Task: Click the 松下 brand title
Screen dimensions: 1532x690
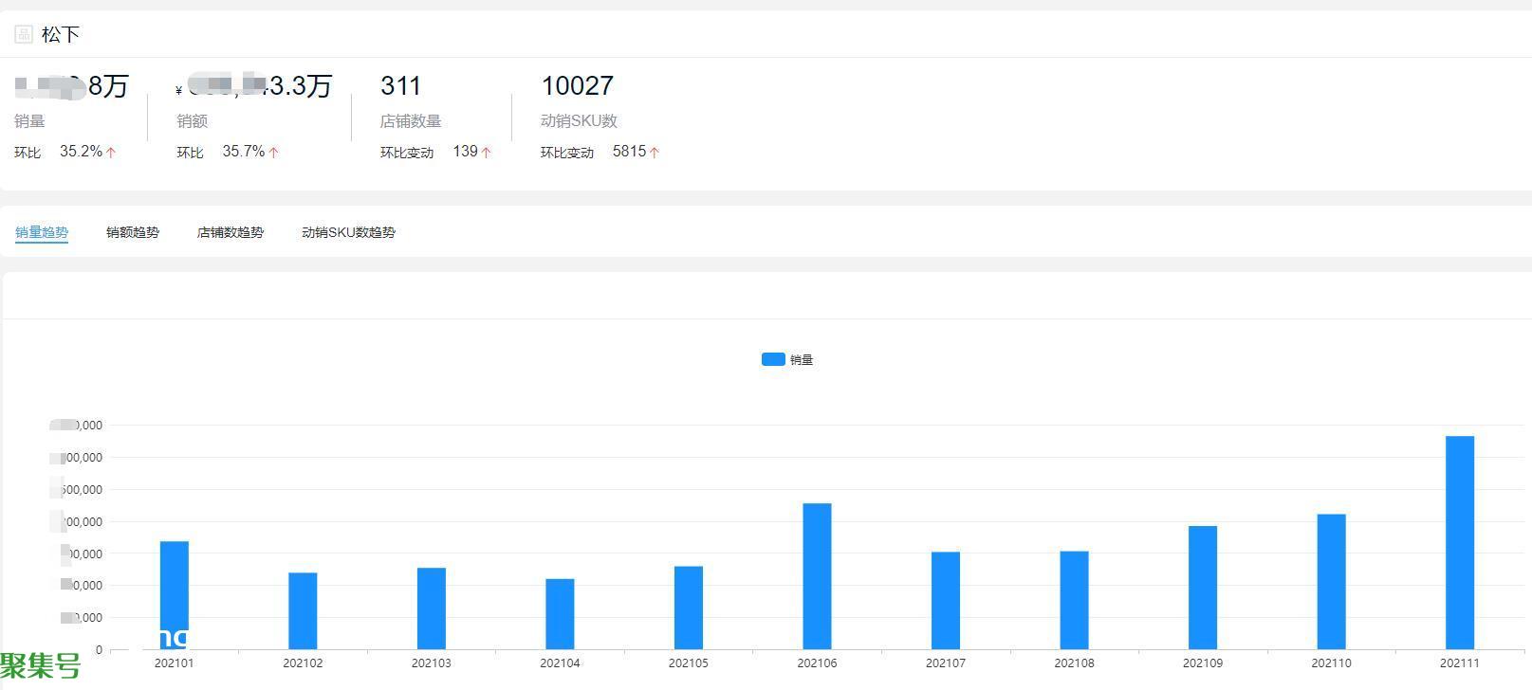Action: coord(61,35)
